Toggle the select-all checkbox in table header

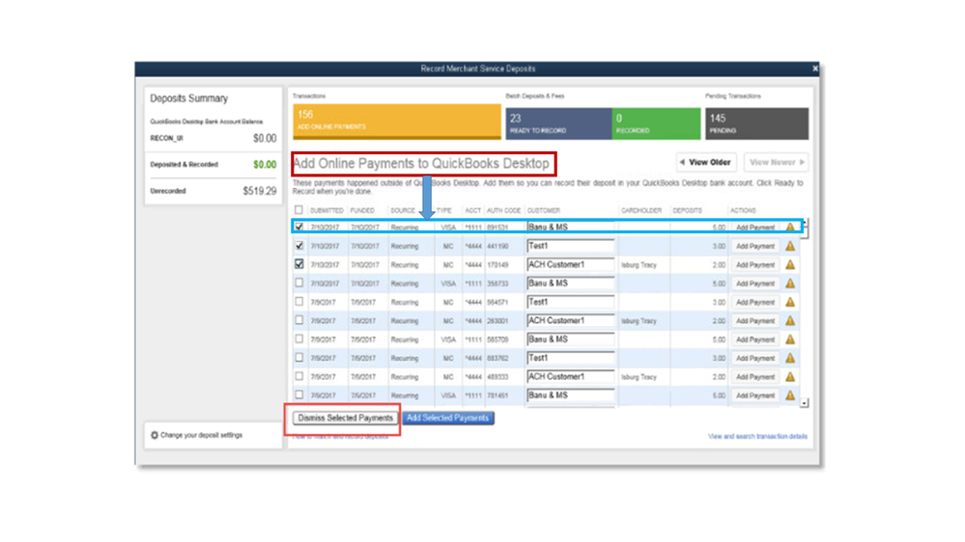pos(298,210)
